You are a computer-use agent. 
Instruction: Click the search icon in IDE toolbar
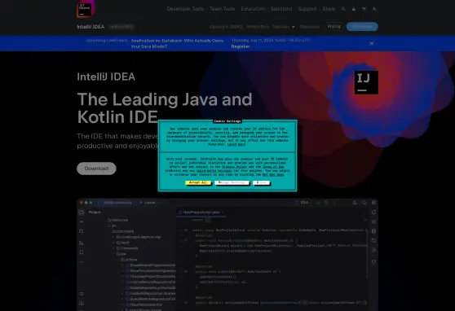(x=364, y=203)
